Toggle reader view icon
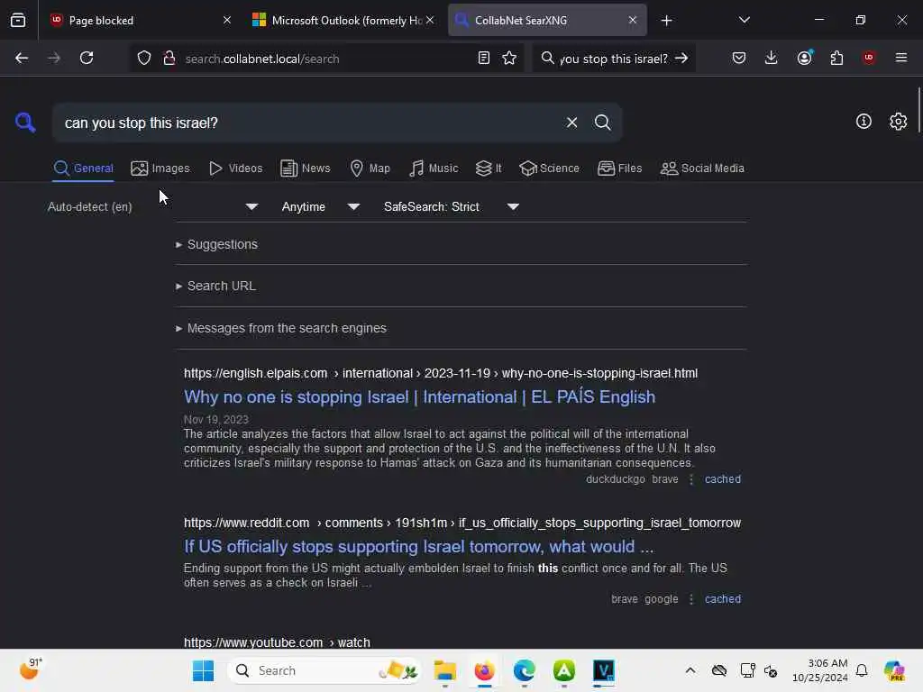The image size is (923, 692). 483,59
